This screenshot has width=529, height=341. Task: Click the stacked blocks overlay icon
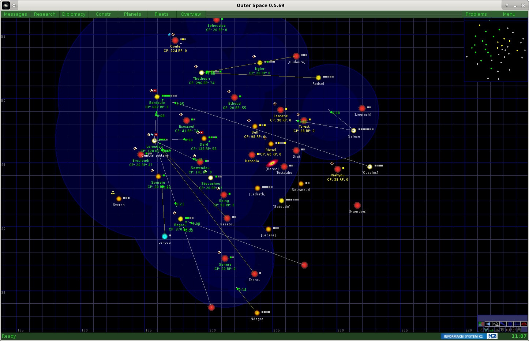497,330
